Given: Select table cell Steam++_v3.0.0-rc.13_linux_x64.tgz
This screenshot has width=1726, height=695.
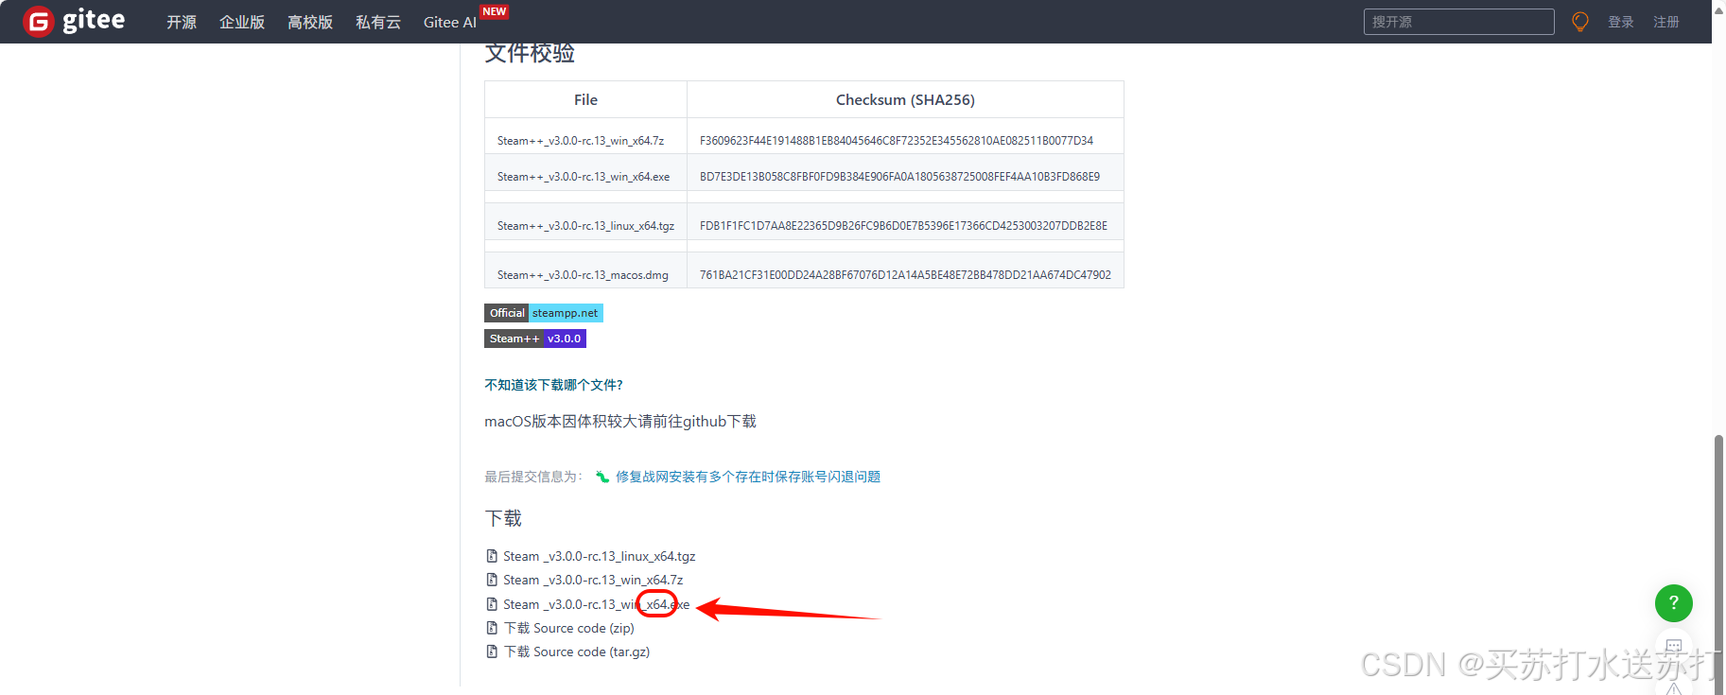Looking at the screenshot, I should (x=585, y=221).
